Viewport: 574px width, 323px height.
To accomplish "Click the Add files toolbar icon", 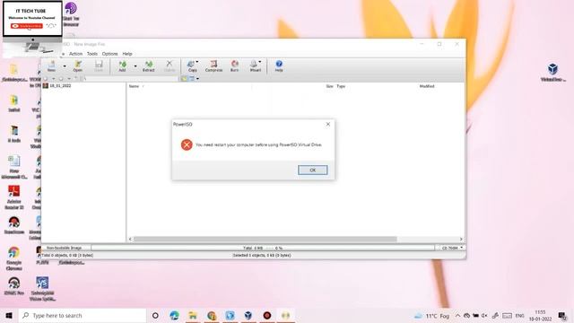I will click(122, 66).
